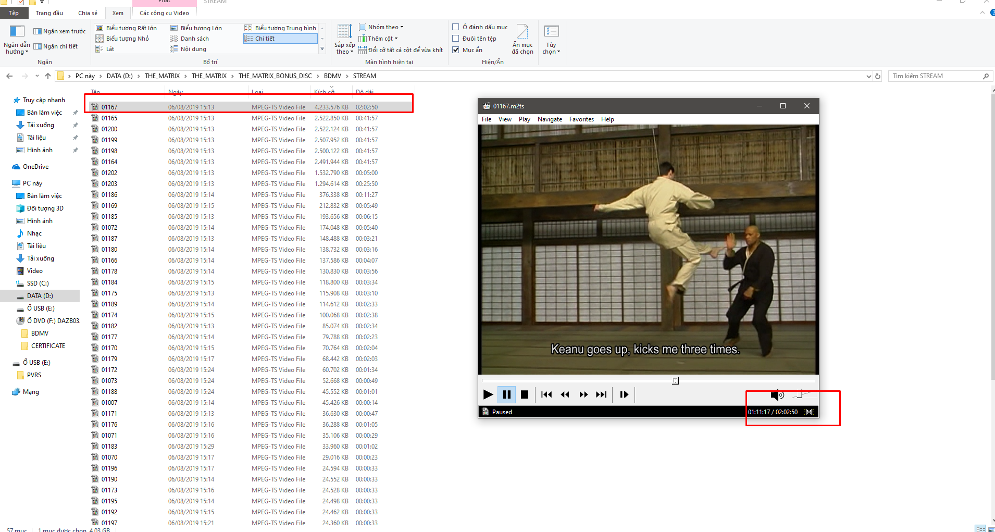995x532 pixels.
Task: Open the Help menu in media player
Action: [607, 119]
